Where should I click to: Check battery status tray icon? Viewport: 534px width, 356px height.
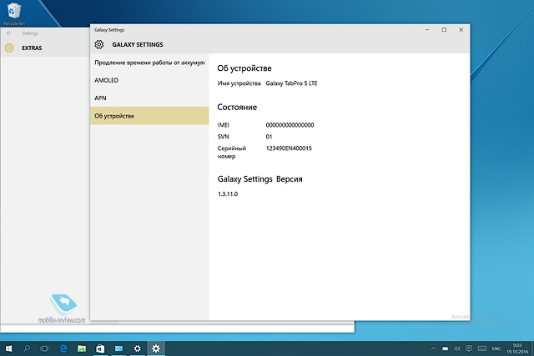point(445,348)
